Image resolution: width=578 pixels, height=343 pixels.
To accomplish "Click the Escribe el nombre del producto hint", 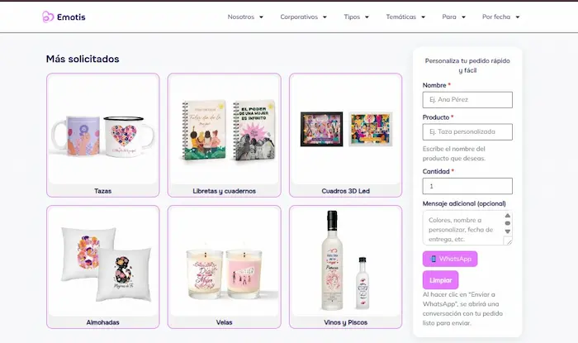I will point(454,154).
